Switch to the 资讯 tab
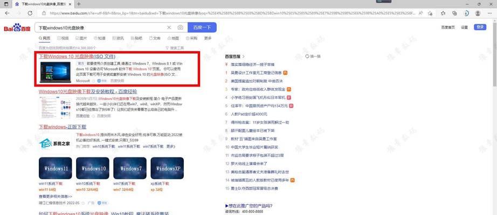The image size is (497, 215). point(118,38)
